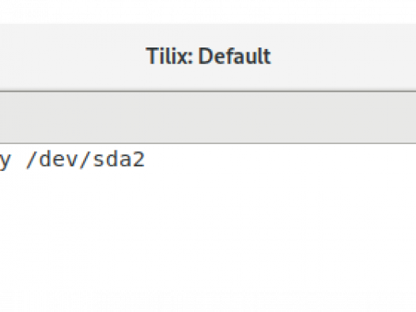
Task: Click header bar area just below the title
Action: coord(208,78)
